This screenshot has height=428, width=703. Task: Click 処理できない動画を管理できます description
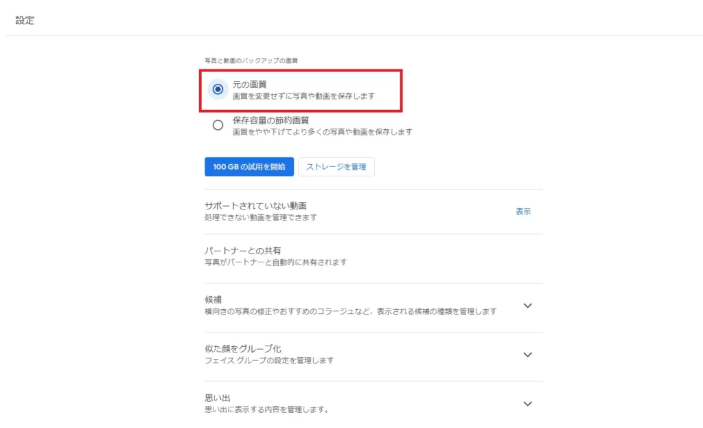tap(261, 217)
